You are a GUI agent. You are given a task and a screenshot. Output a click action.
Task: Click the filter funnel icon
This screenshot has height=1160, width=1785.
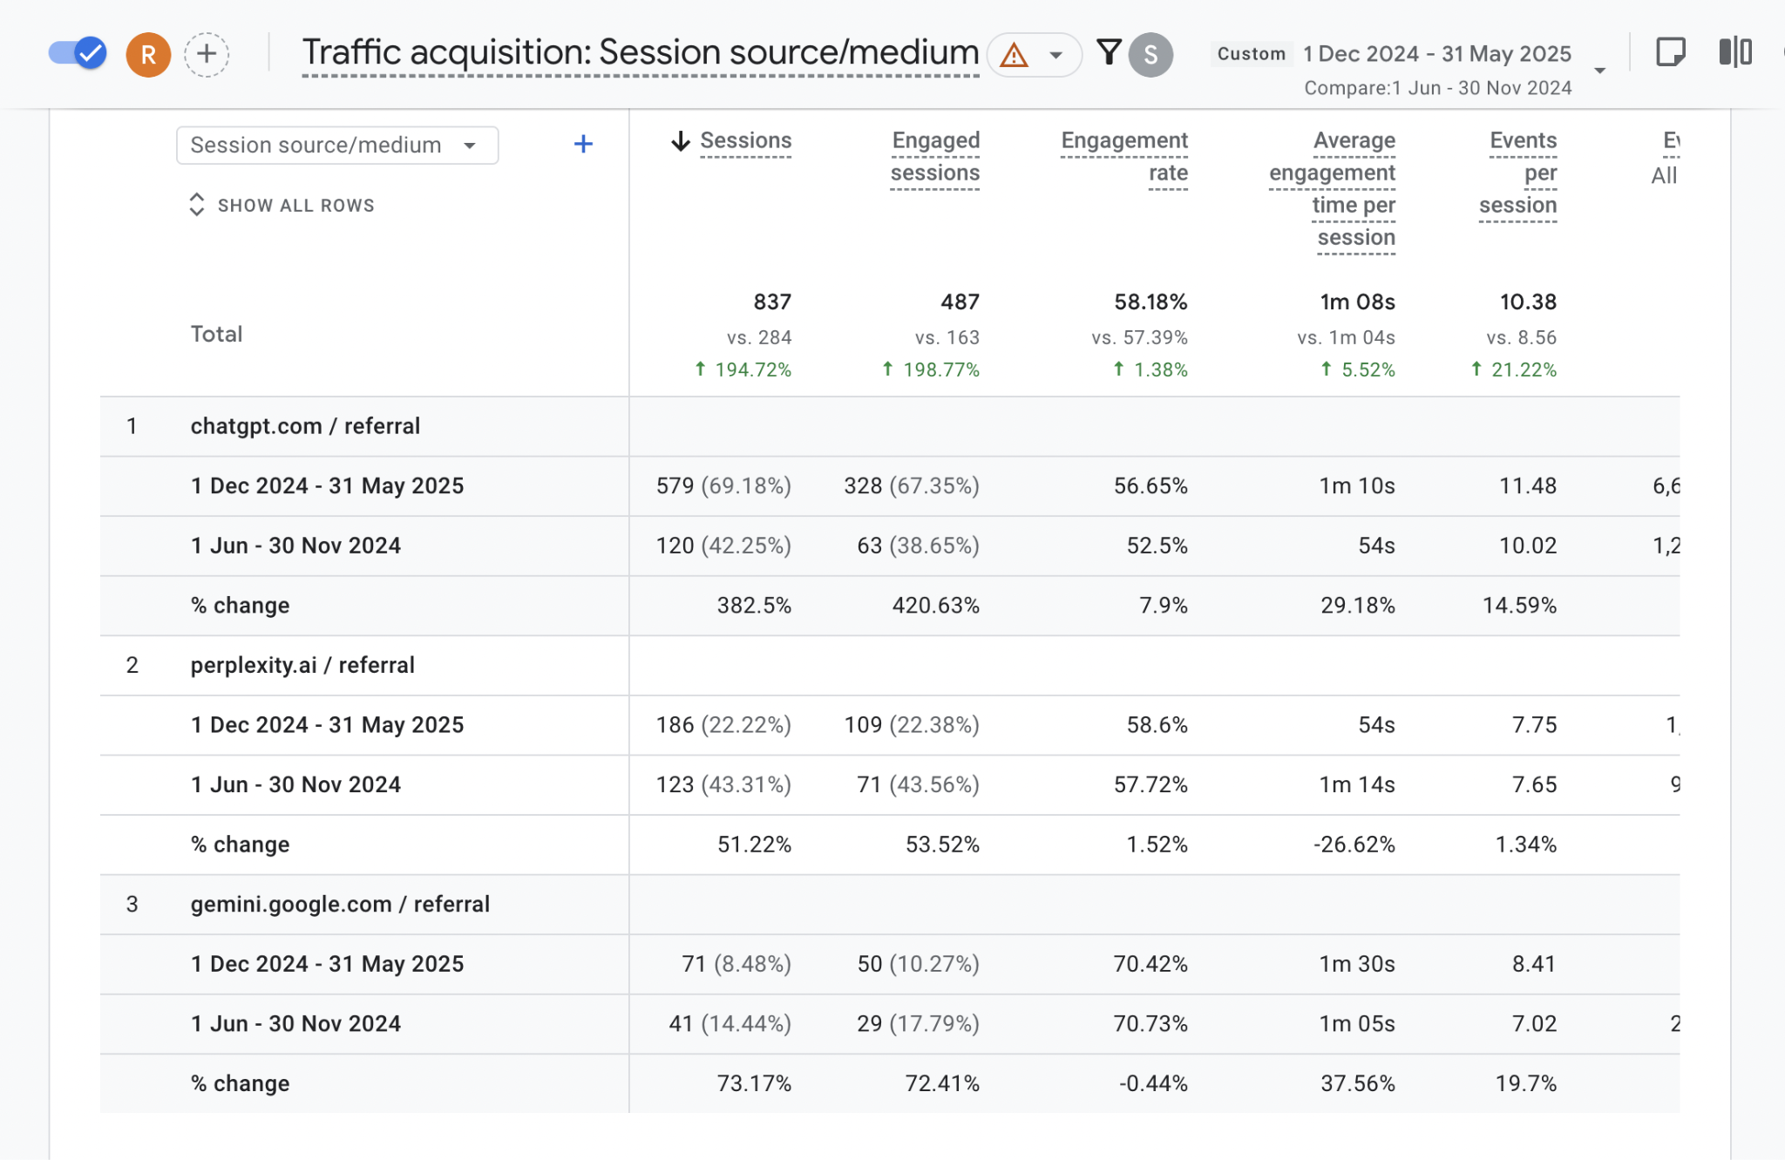1109,53
